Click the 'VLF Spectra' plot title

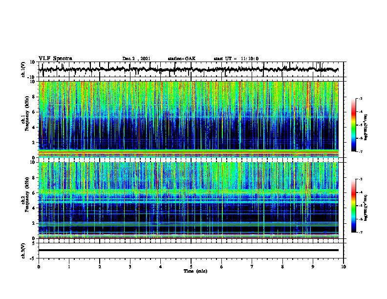[55, 59]
